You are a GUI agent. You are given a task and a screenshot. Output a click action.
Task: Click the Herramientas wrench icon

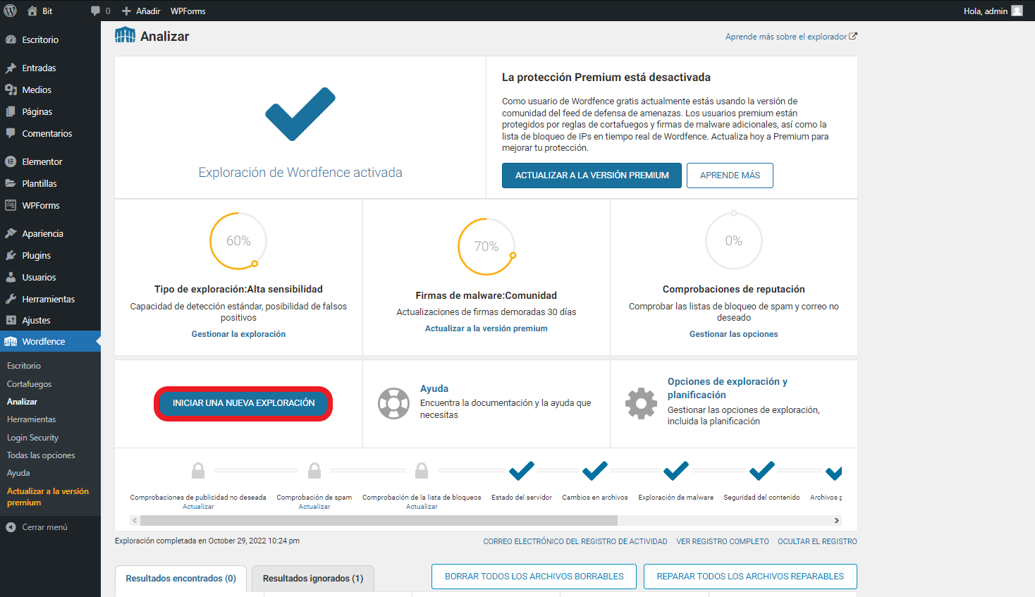pyautogui.click(x=11, y=299)
